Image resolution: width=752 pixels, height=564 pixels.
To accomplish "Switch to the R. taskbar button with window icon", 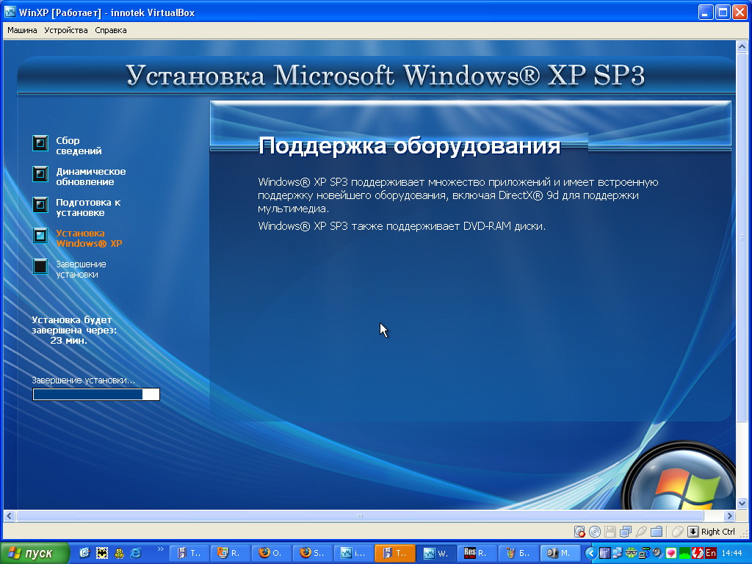I will pyautogui.click(x=230, y=553).
